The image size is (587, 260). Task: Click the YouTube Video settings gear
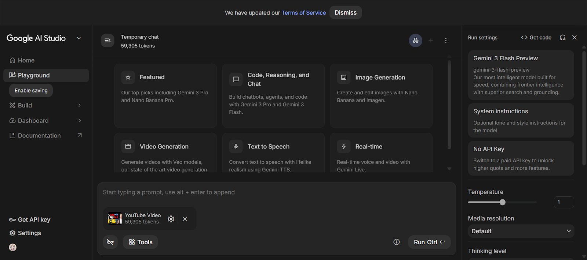pos(171,219)
